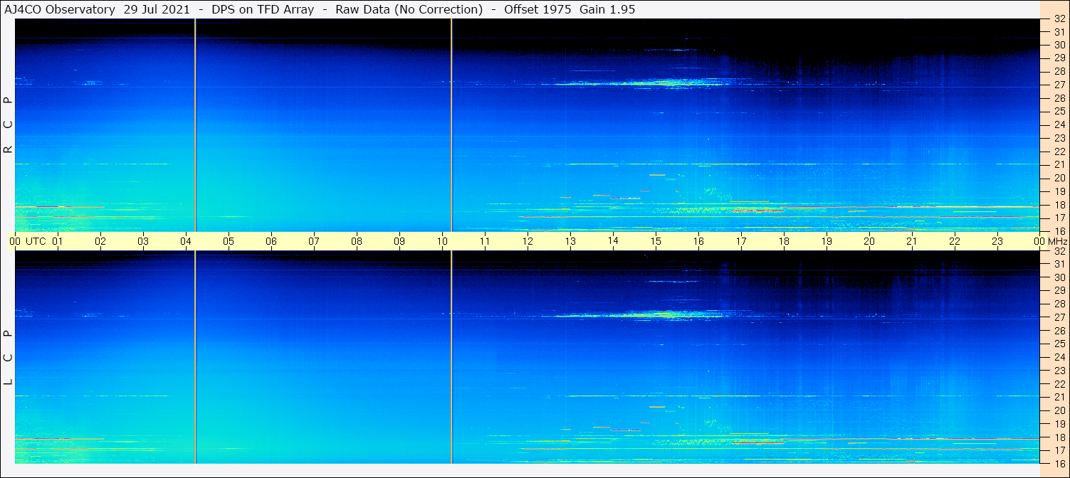Click the 09 hour tick label

399,241
